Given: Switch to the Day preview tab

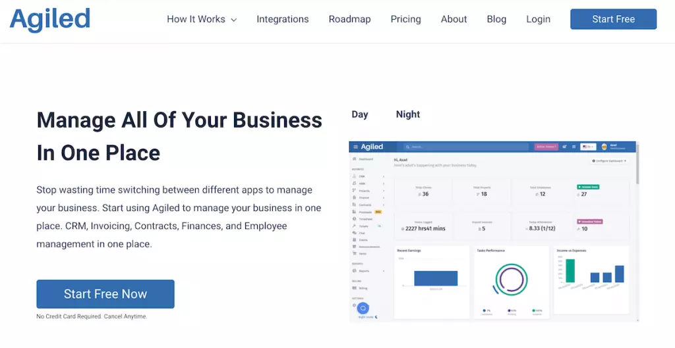Looking at the screenshot, I should click(360, 114).
